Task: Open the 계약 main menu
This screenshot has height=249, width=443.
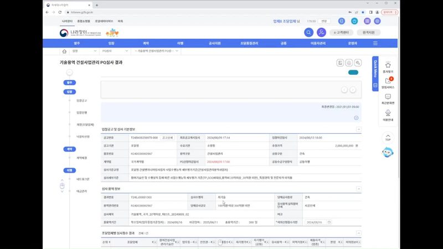Action: pos(146,44)
